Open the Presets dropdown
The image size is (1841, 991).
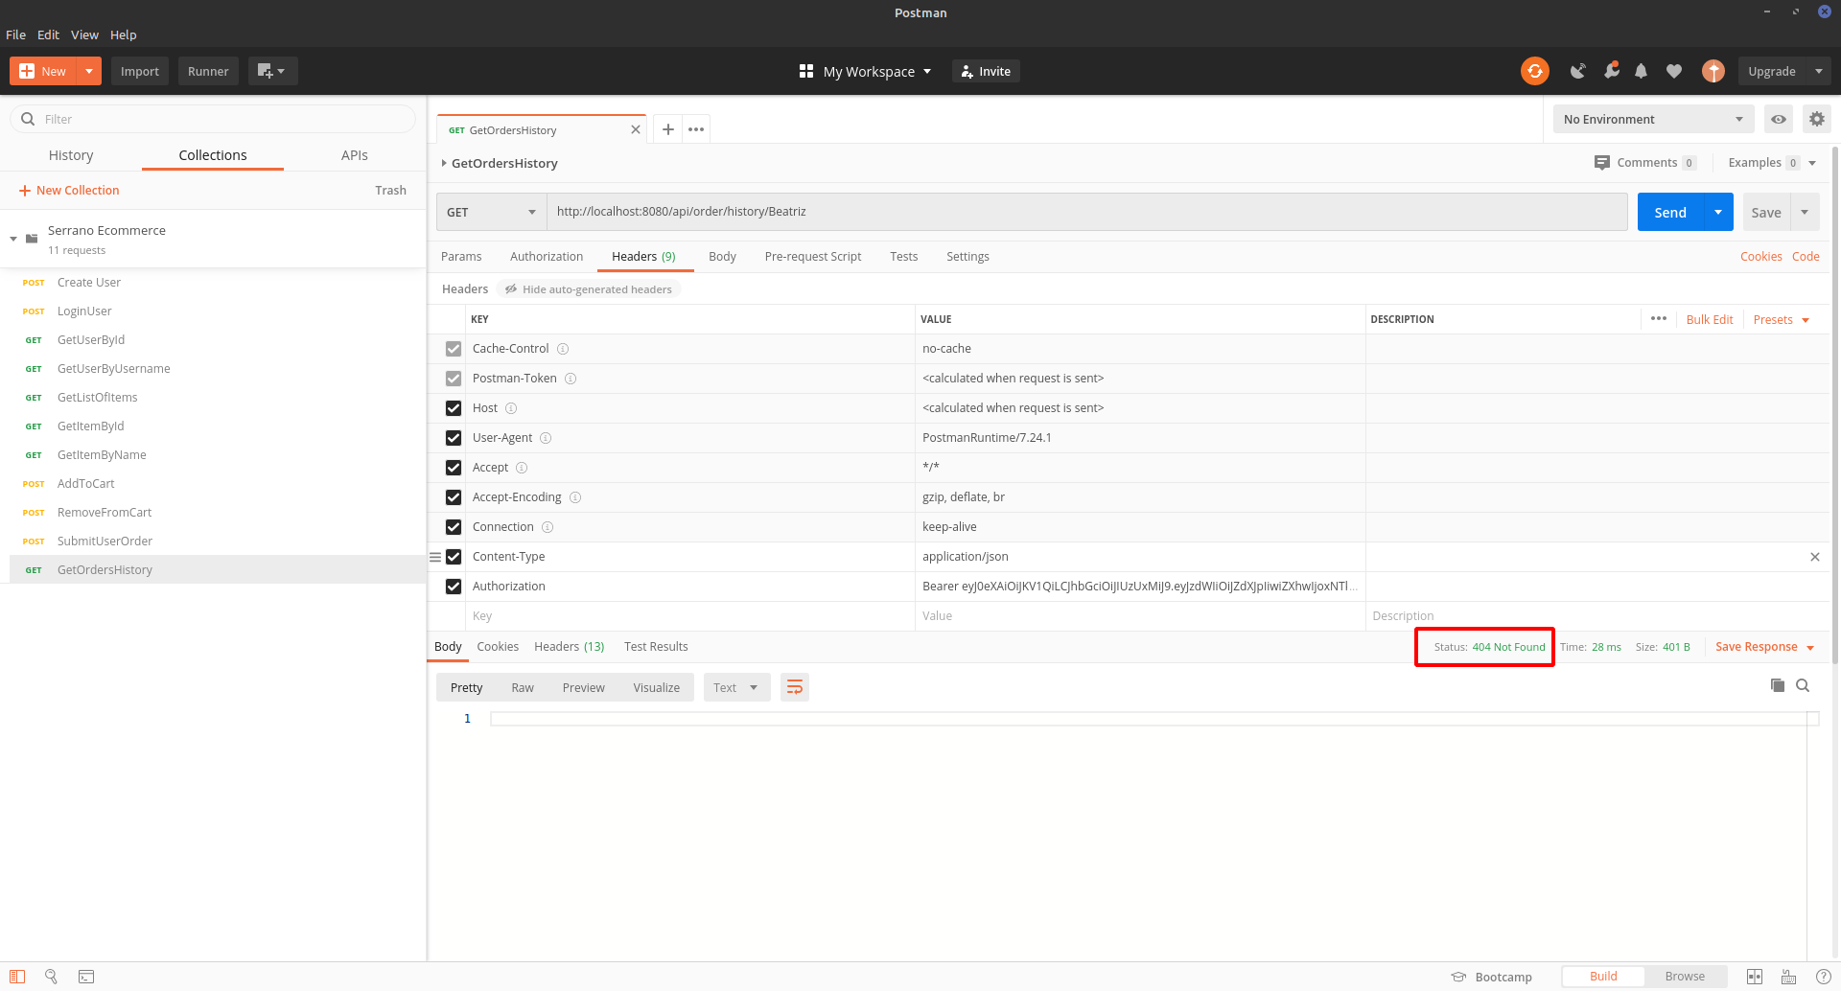1781,320
